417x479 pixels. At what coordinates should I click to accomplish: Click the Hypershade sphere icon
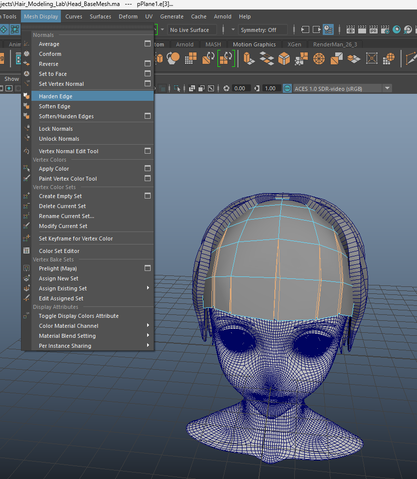[x=397, y=29]
